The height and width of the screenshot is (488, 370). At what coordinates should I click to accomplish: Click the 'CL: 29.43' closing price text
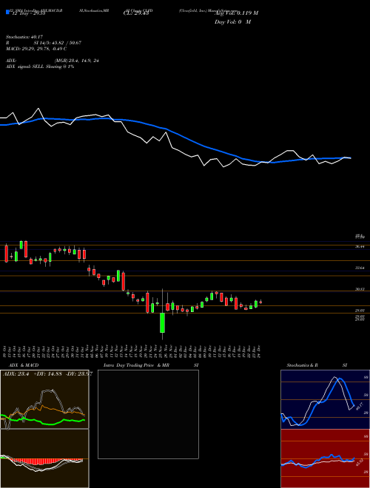(136, 13)
